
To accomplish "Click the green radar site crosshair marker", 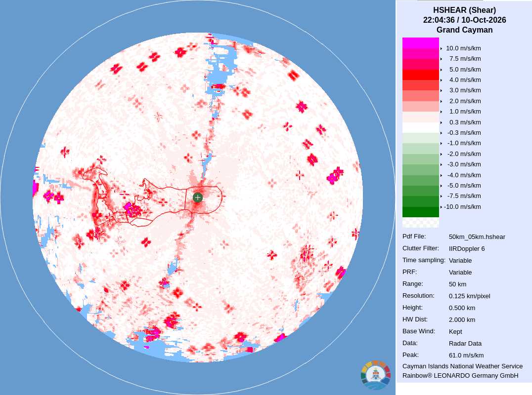I will click(x=197, y=197).
